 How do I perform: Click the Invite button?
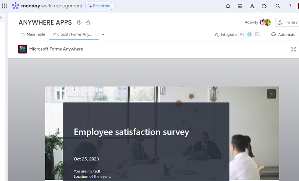point(287,22)
